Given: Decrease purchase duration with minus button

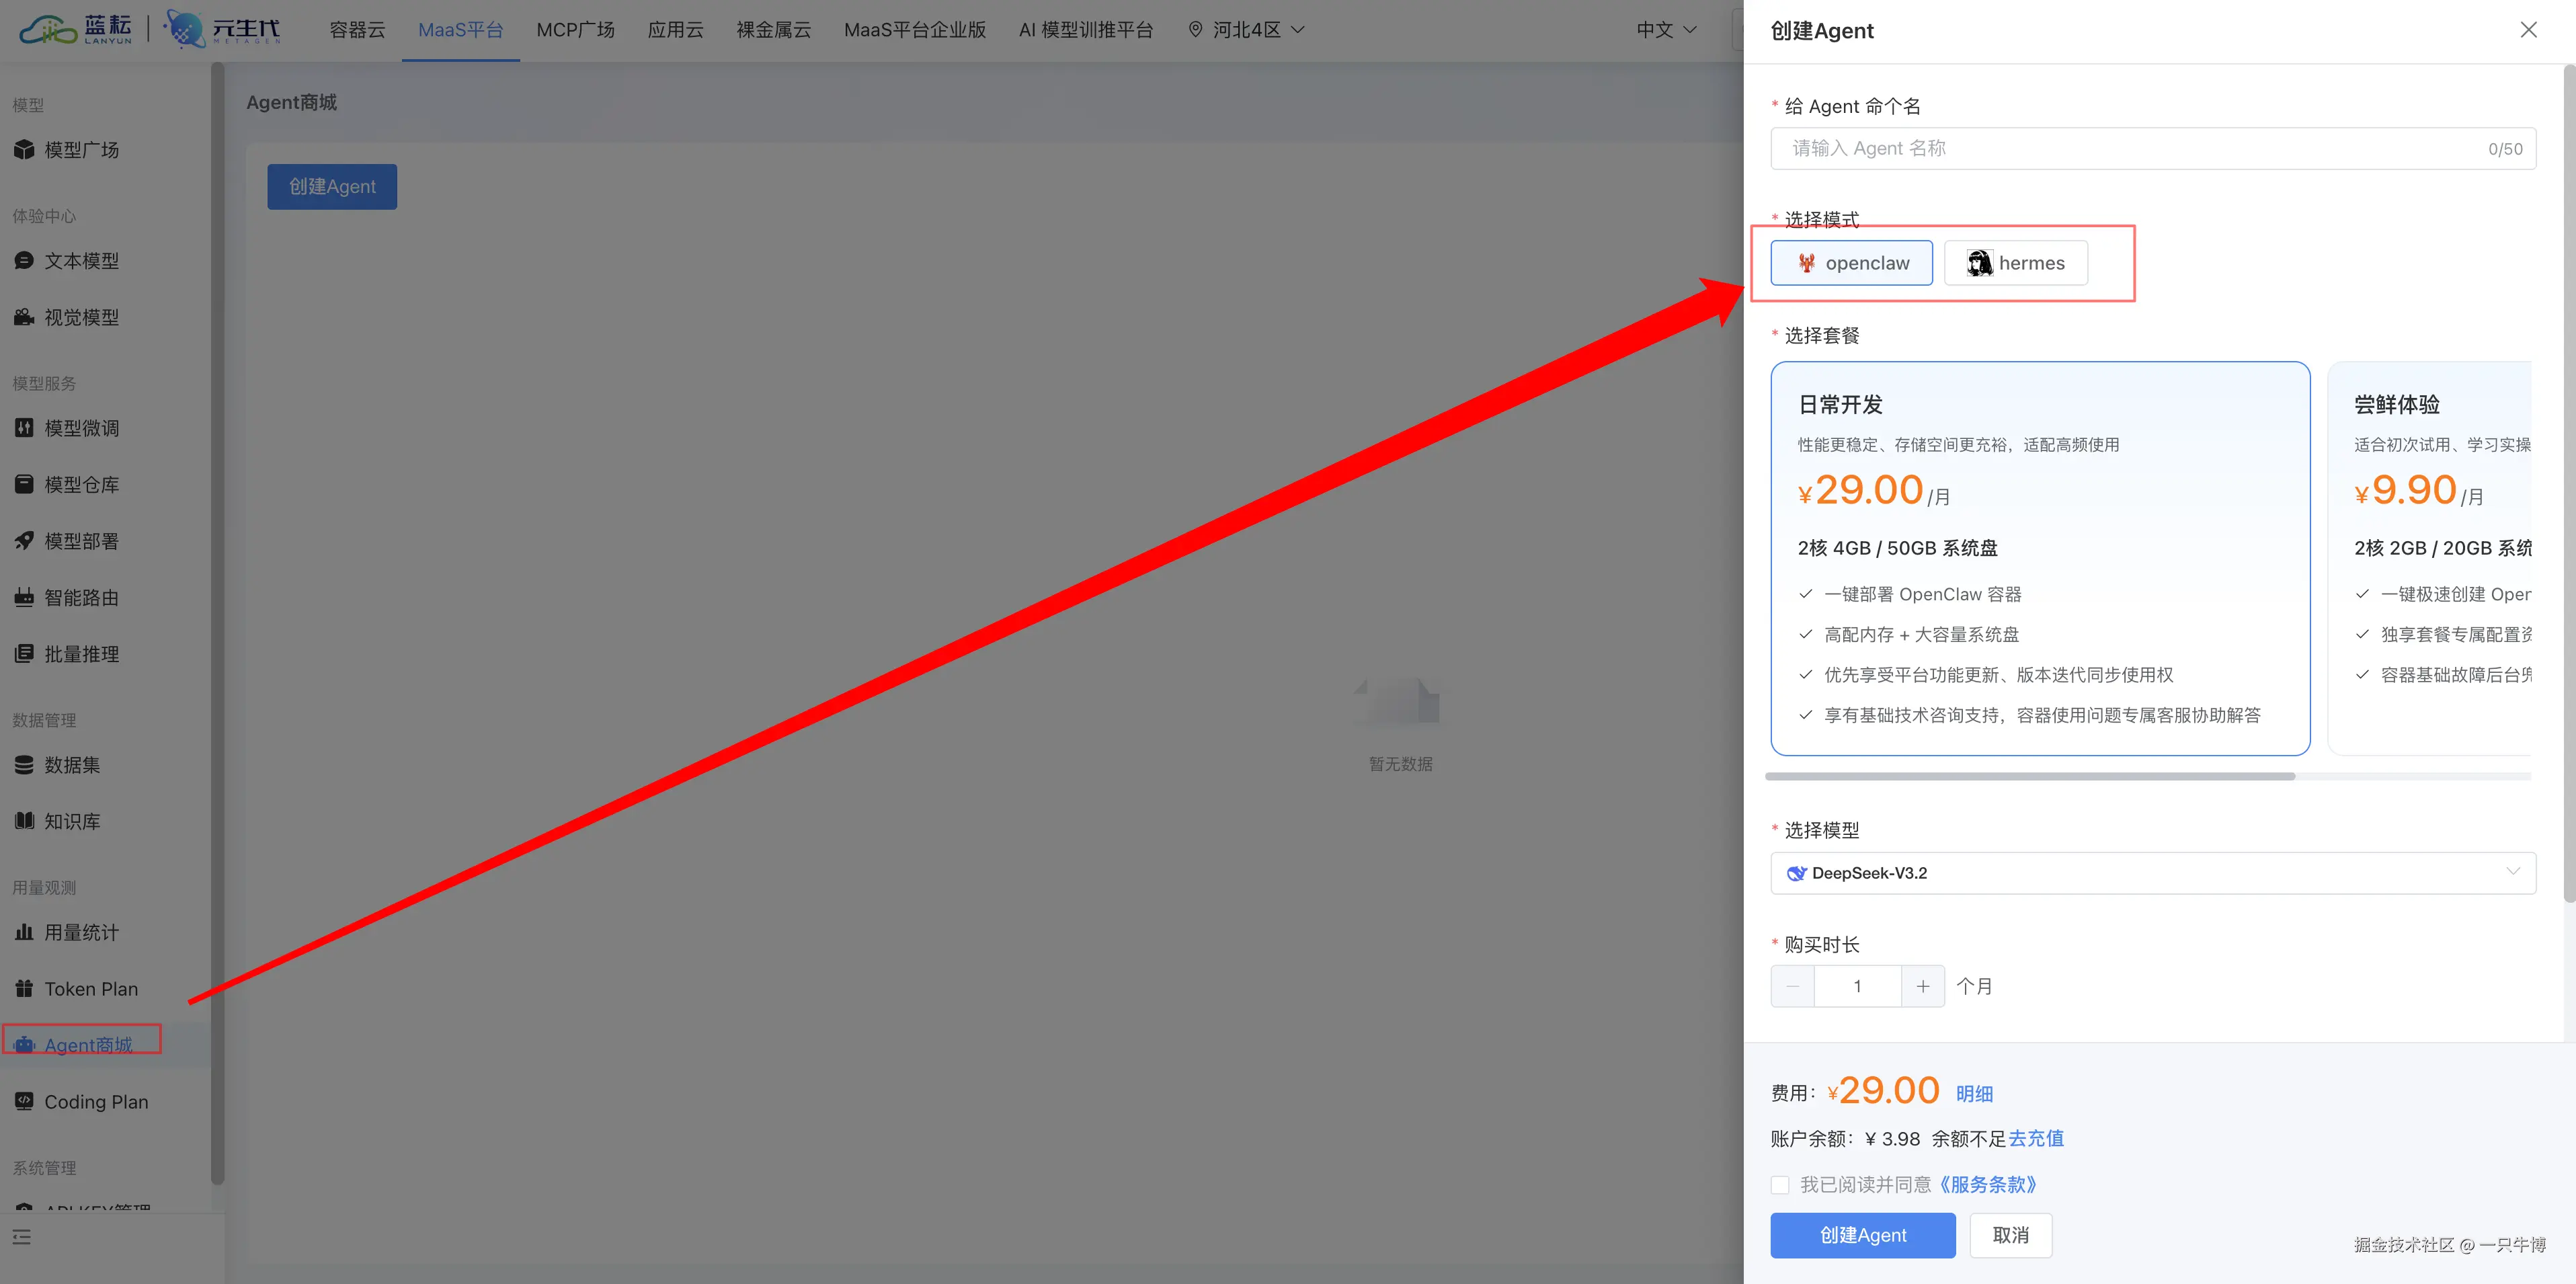Looking at the screenshot, I should [x=1792, y=986].
